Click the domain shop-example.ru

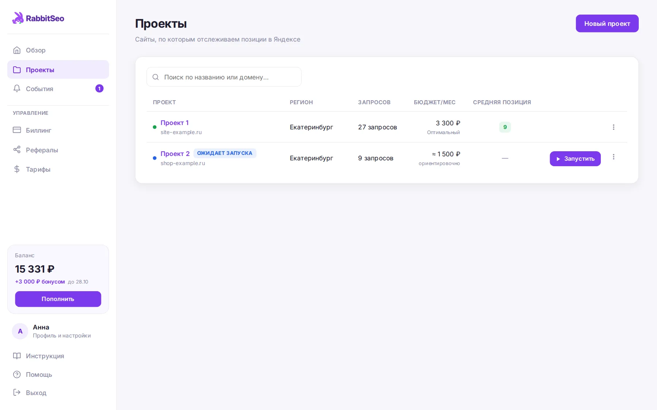(x=183, y=163)
